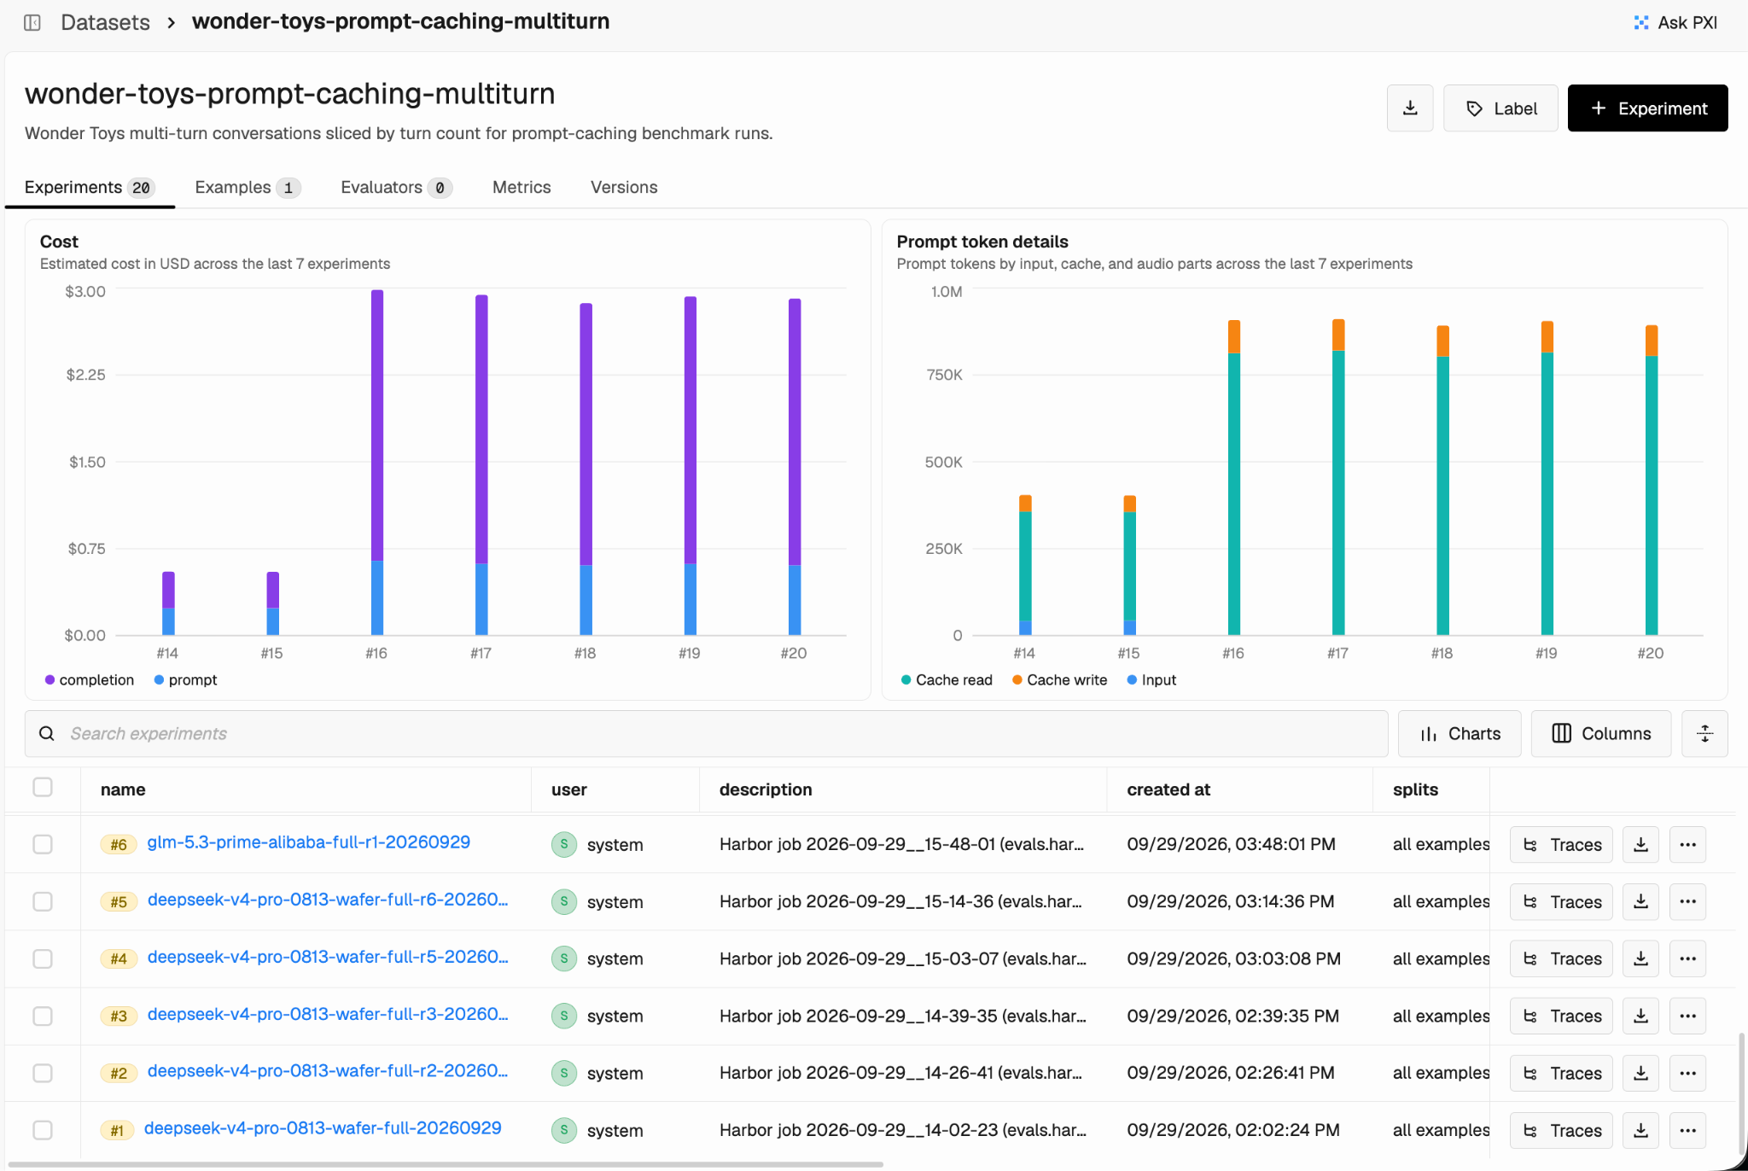Open more options for experiment #1
The height and width of the screenshot is (1171, 1748).
click(x=1687, y=1130)
